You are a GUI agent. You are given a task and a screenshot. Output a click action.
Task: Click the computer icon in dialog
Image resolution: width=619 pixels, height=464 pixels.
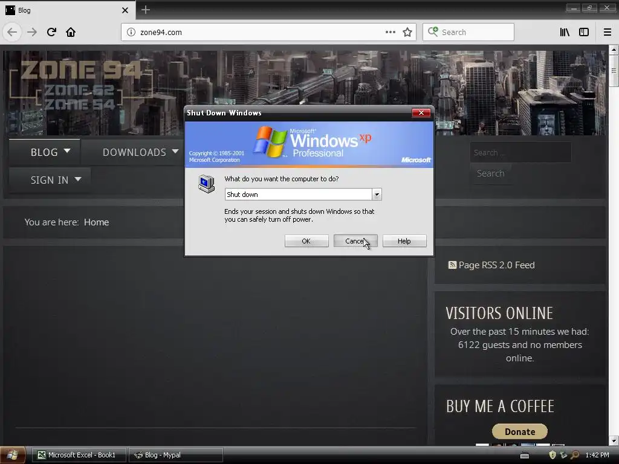(206, 184)
